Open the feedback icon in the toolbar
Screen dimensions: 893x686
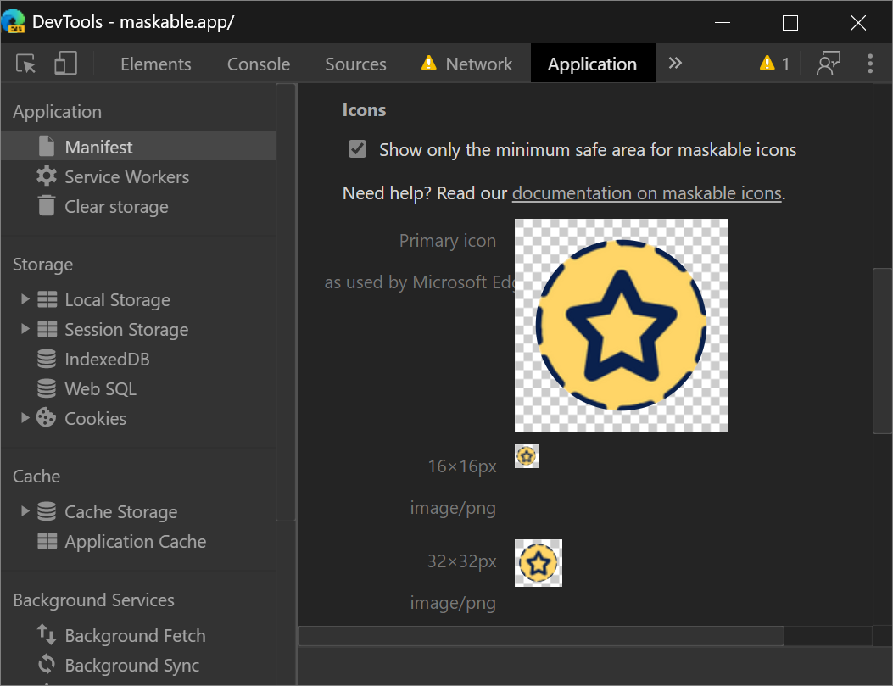[x=827, y=64]
